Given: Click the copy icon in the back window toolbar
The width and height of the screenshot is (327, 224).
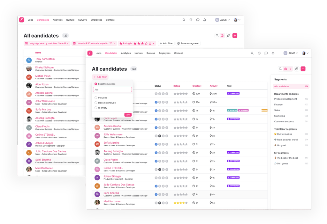Looking at the screenshot, I should point(228,36).
